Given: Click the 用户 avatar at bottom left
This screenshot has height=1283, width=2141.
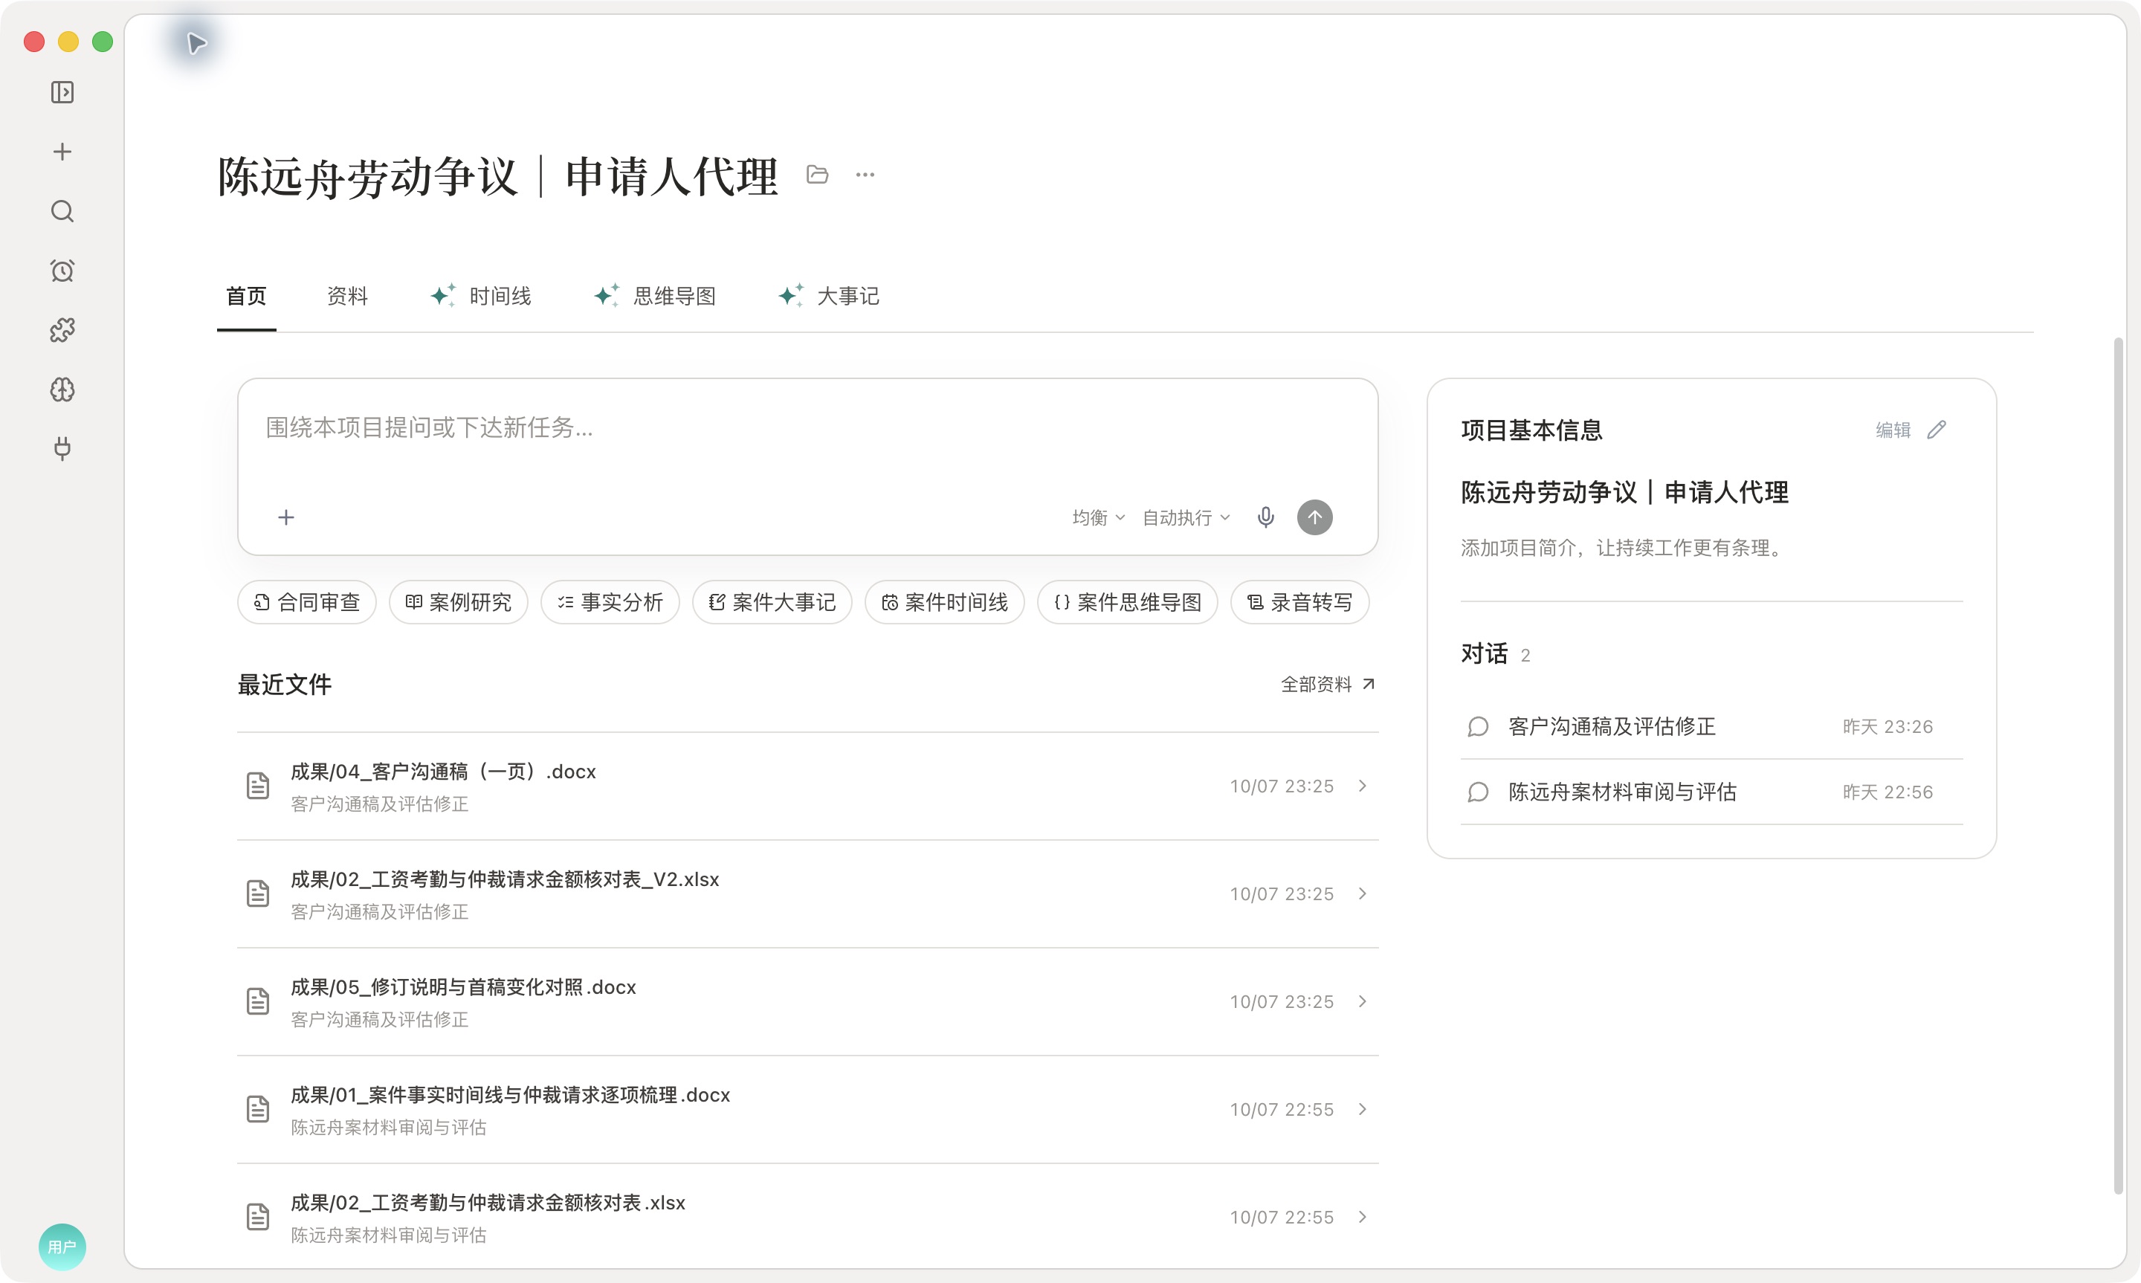Looking at the screenshot, I should click(x=62, y=1247).
